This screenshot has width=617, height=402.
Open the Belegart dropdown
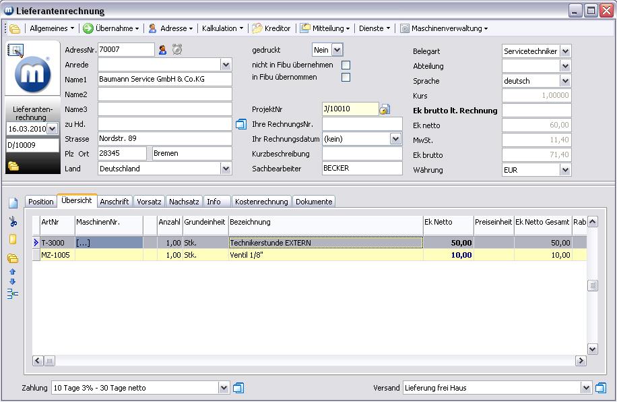coord(565,51)
